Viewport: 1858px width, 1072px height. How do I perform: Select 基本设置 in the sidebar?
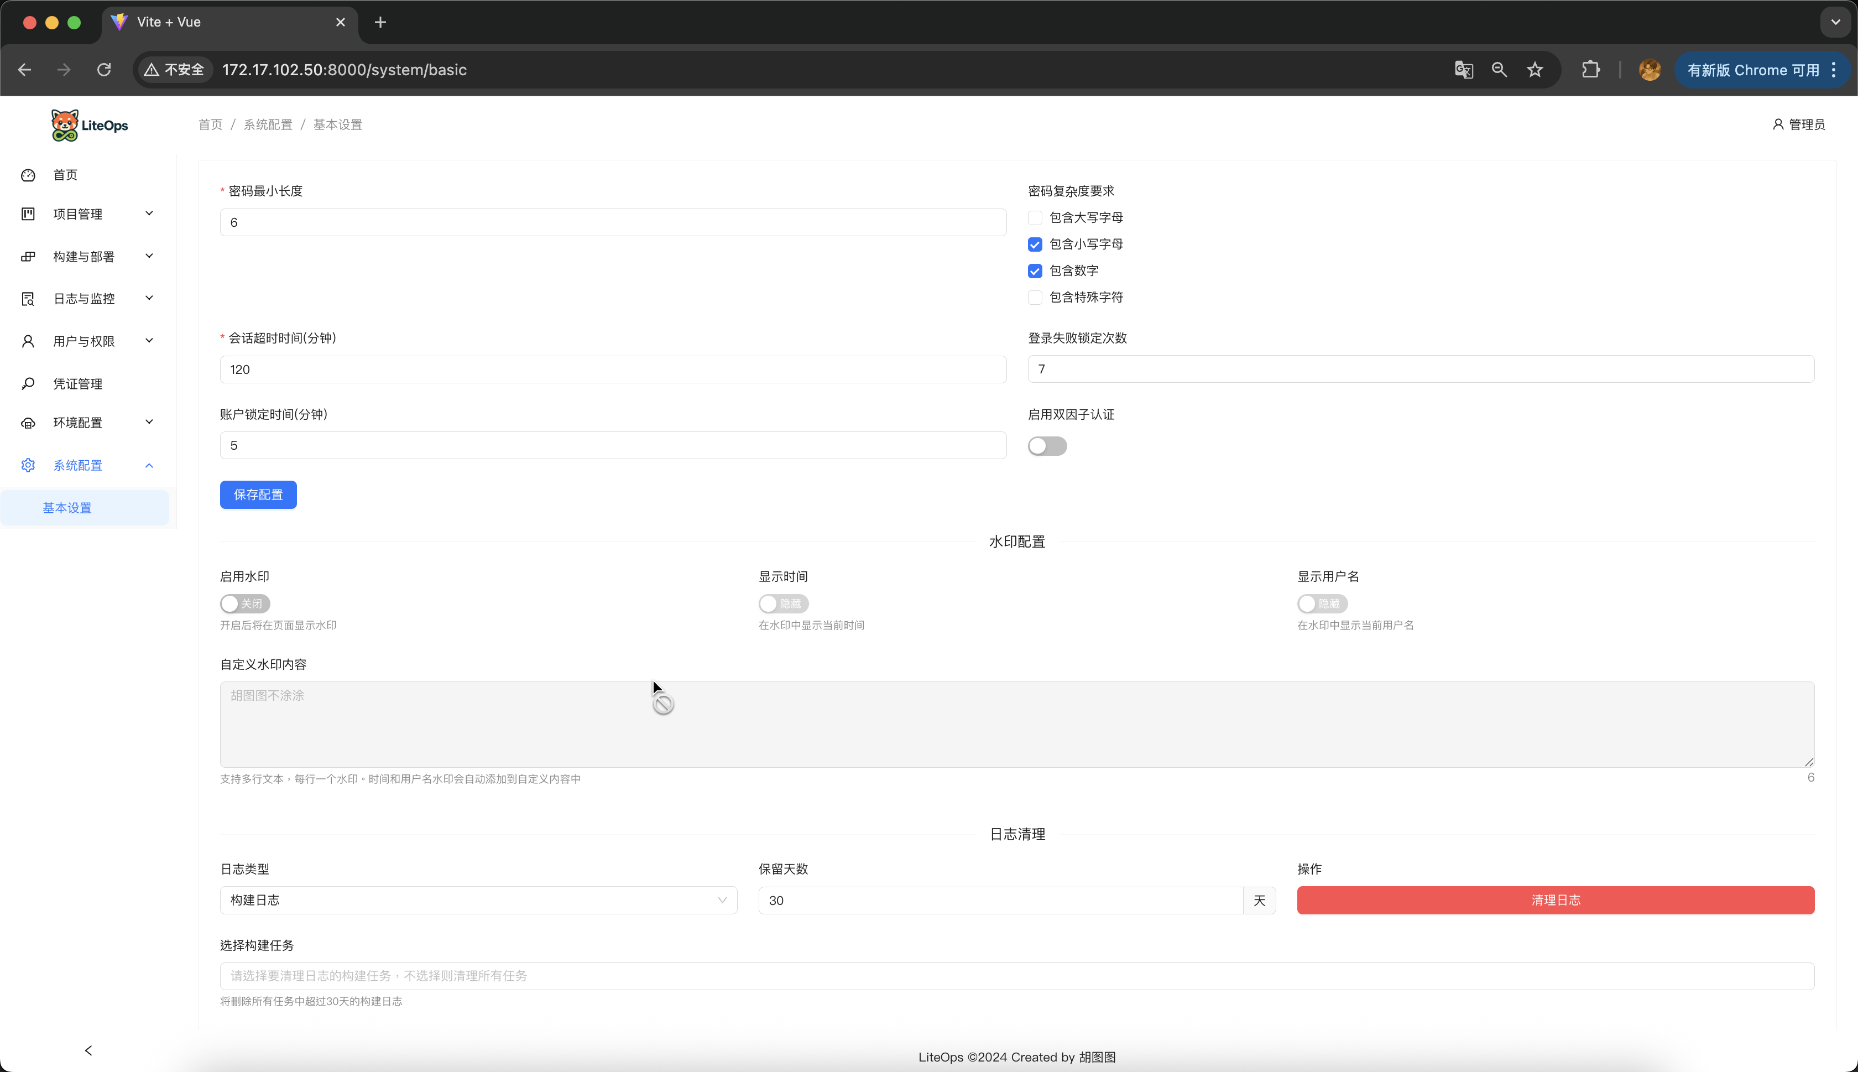(x=67, y=508)
